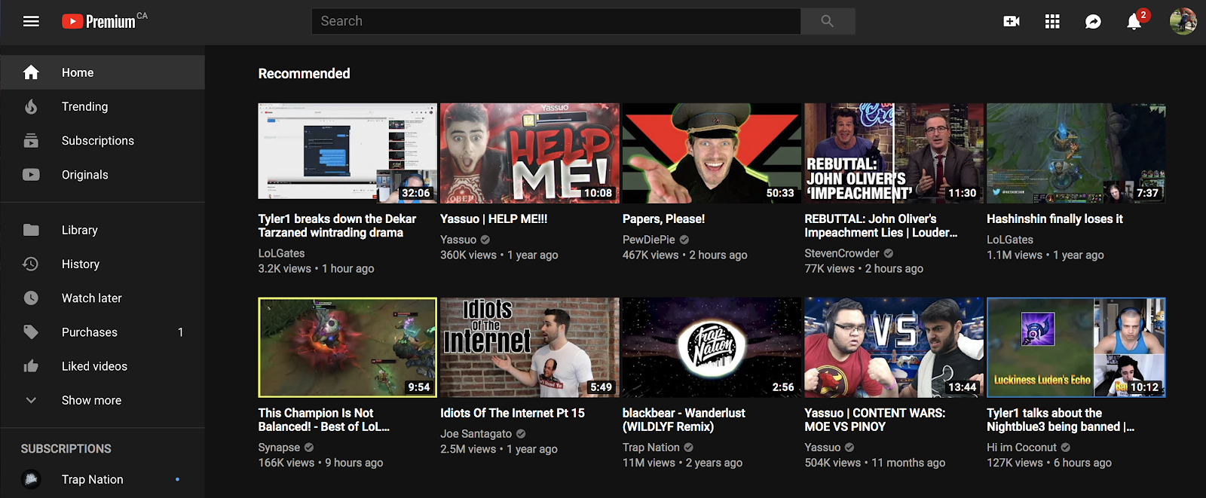Open Synapse channel name link
1206x498 pixels.
click(279, 448)
